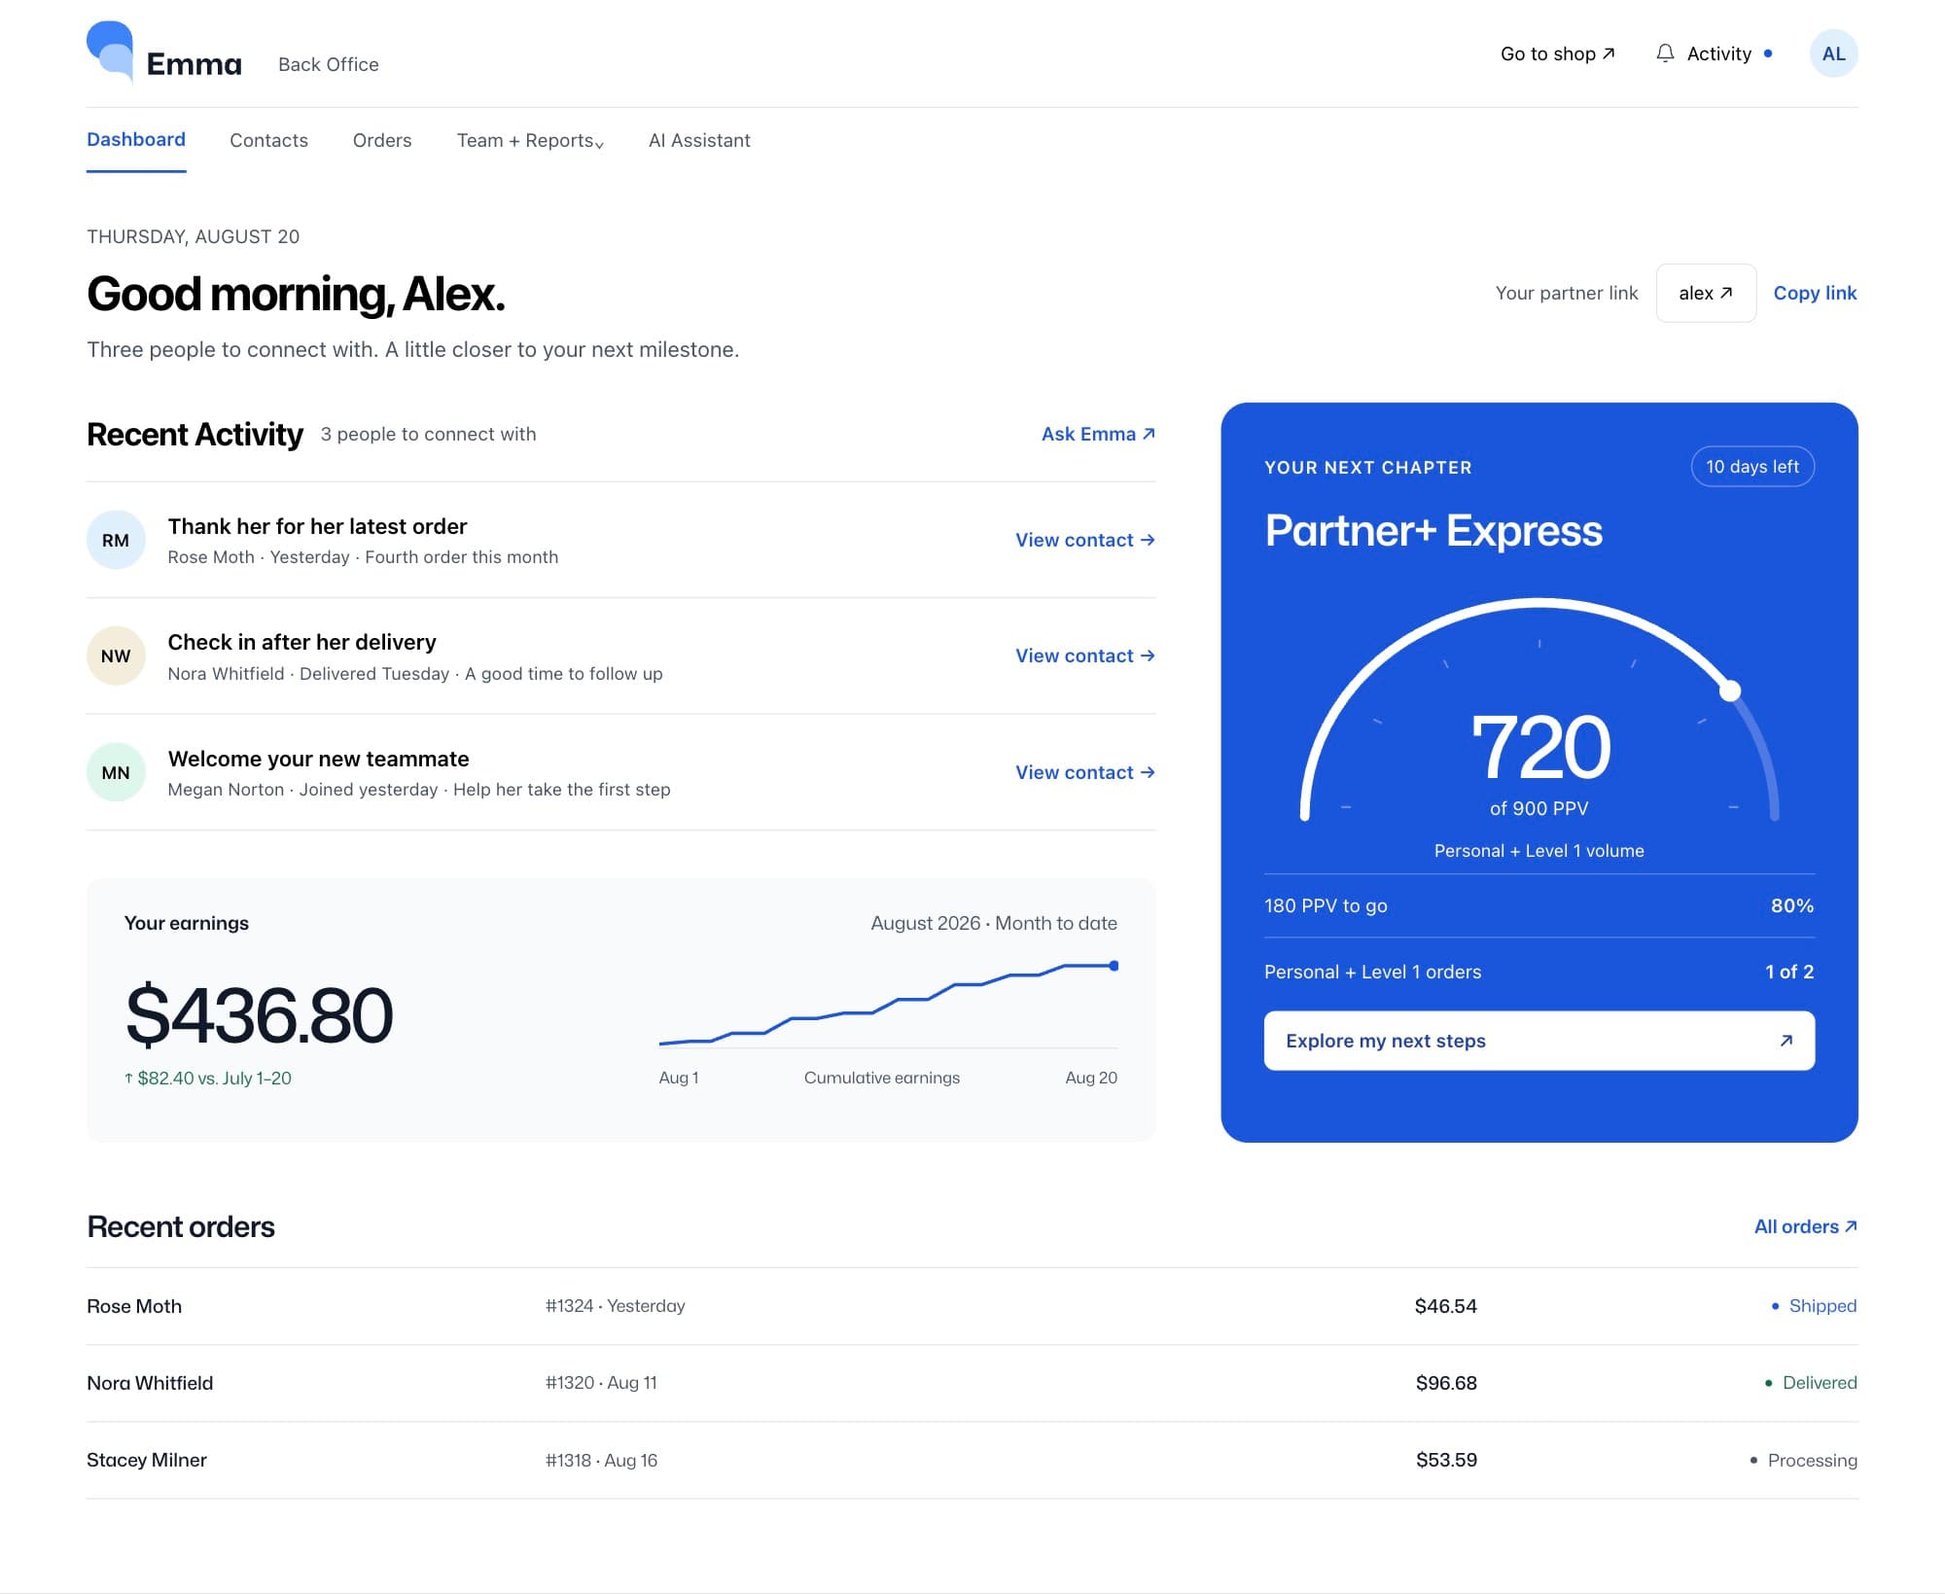Click the RM avatar for Rose Moth

[116, 540]
